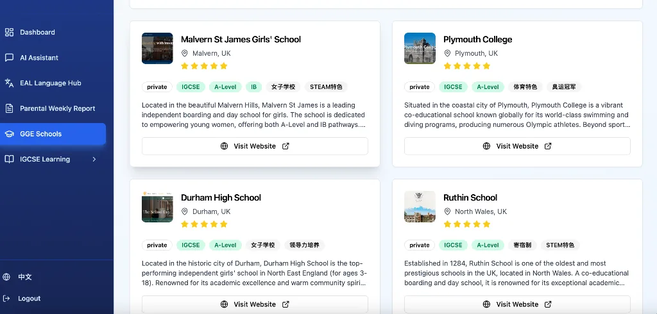Click globe icon in Ruthin School Visit Website
The width and height of the screenshot is (657, 314).
tap(486, 304)
